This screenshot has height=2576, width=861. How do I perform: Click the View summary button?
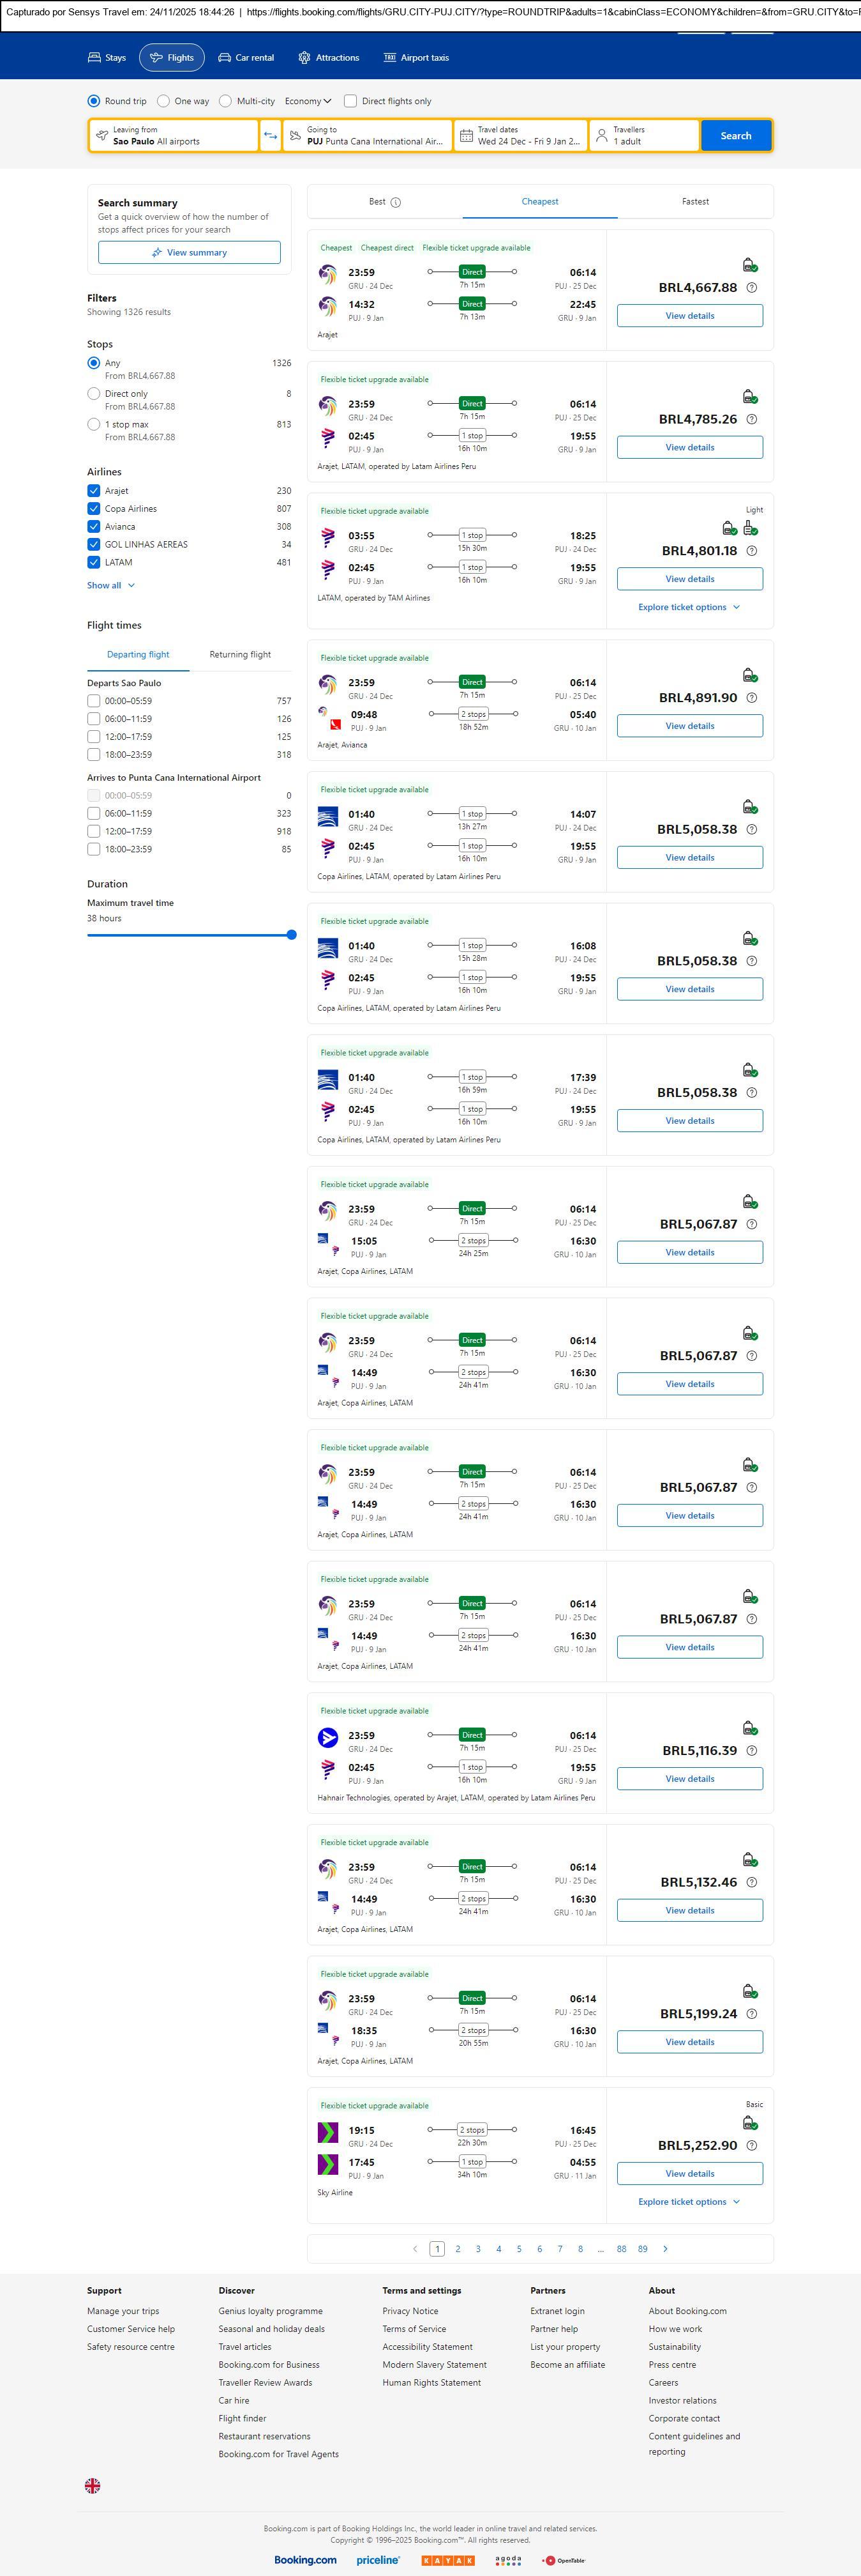(189, 253)
